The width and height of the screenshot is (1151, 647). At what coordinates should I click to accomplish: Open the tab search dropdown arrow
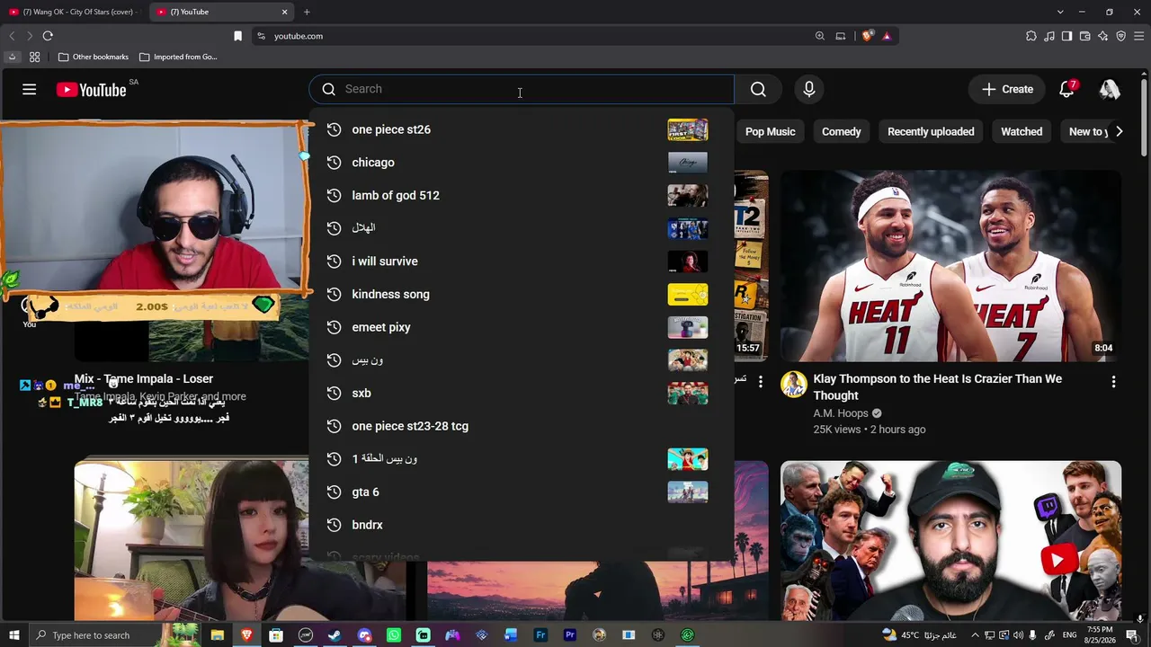(1060, 12)
